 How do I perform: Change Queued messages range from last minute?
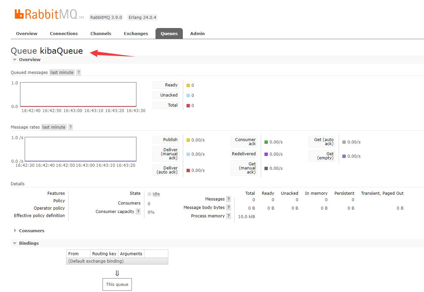coord(62,73)
